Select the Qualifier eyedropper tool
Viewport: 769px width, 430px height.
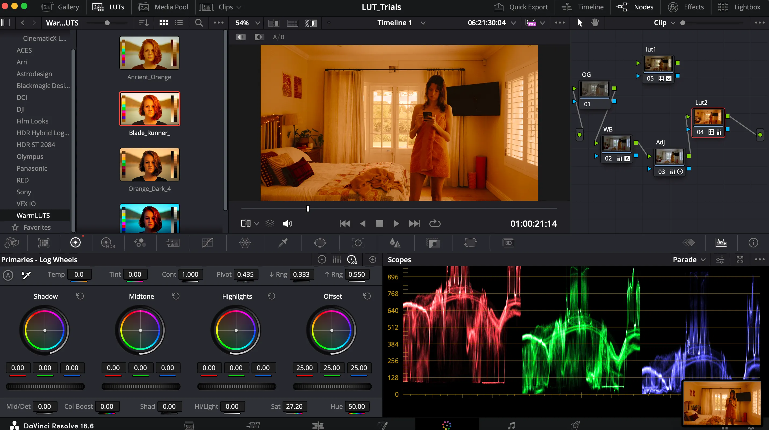(282, 243)
